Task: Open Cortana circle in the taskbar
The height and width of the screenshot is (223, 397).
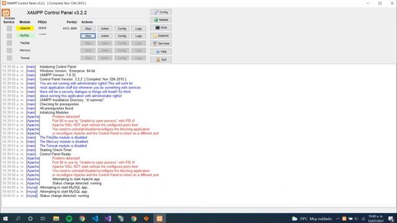Action: point(30,219)
